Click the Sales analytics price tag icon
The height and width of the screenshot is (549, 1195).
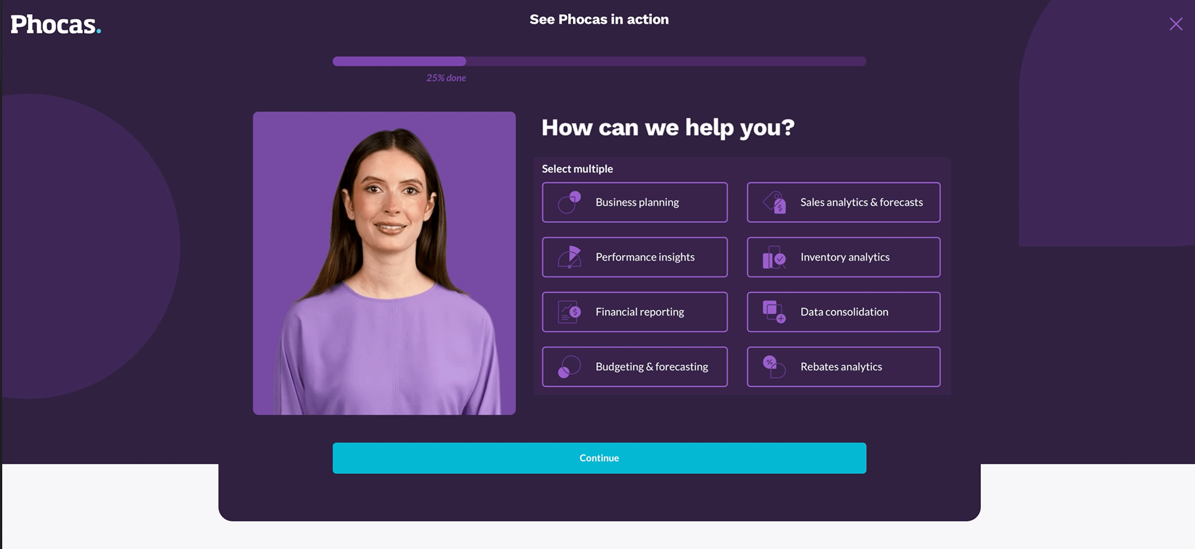point(774,202)
